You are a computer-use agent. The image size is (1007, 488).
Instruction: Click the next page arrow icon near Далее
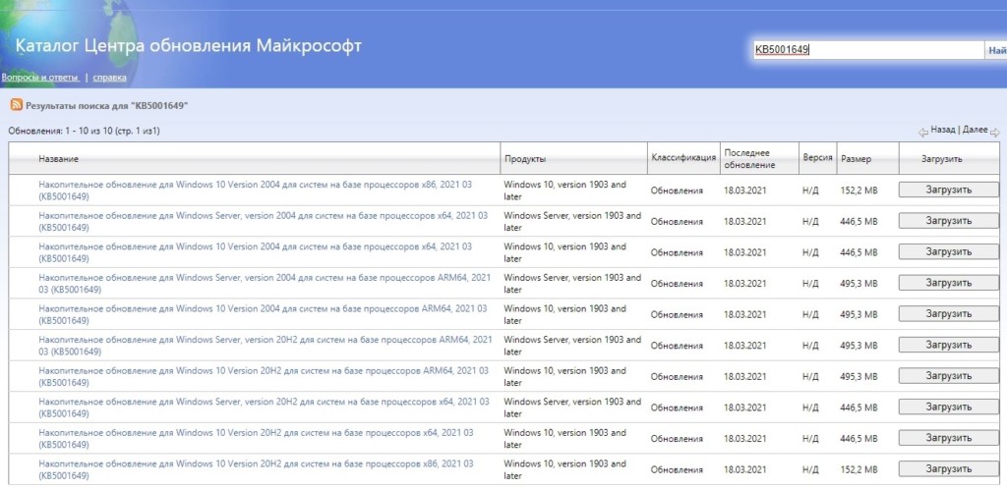click(995, 133)
